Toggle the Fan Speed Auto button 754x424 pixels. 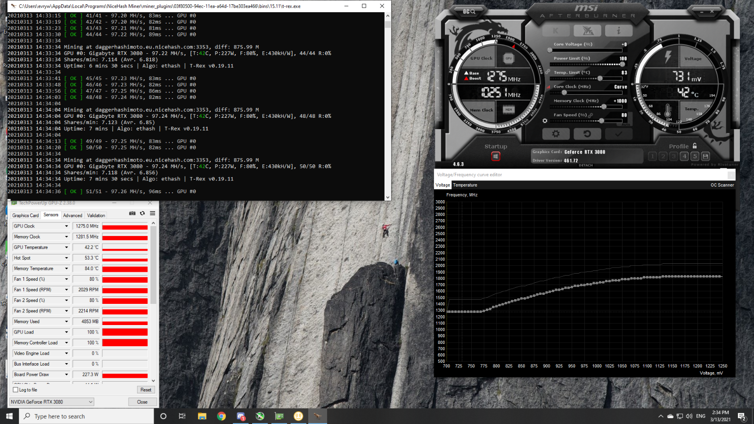(625, 124)
